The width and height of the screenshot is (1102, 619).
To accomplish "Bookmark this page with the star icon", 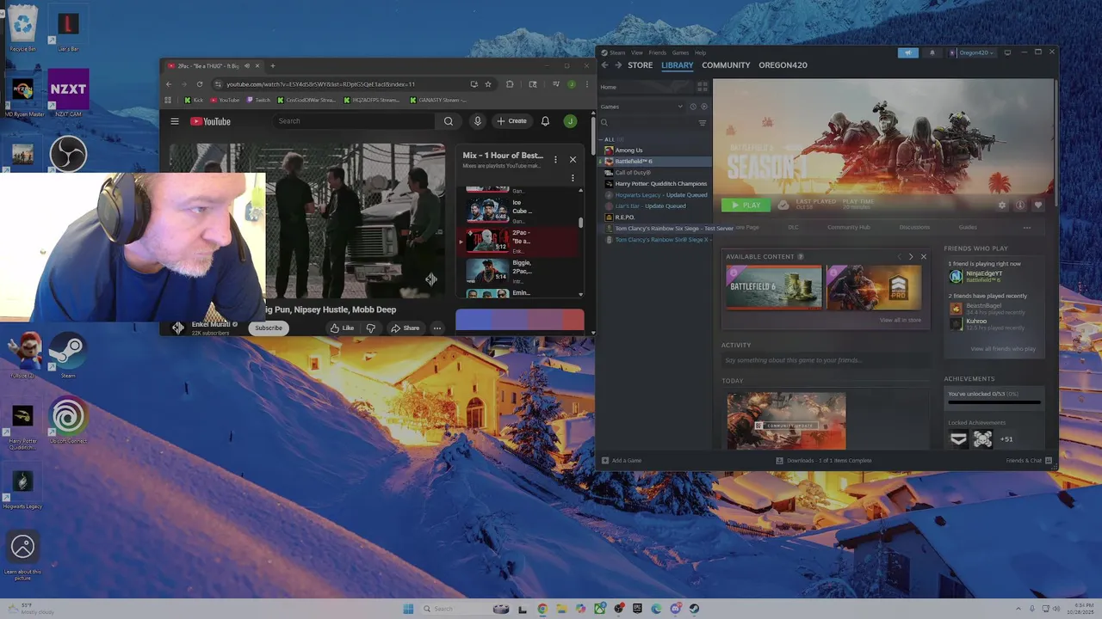I will (488, 84).
